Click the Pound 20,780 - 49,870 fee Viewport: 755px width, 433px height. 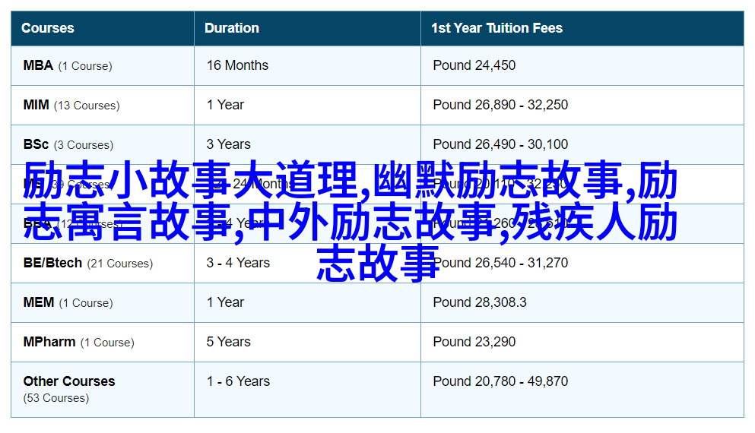(500, 381)
